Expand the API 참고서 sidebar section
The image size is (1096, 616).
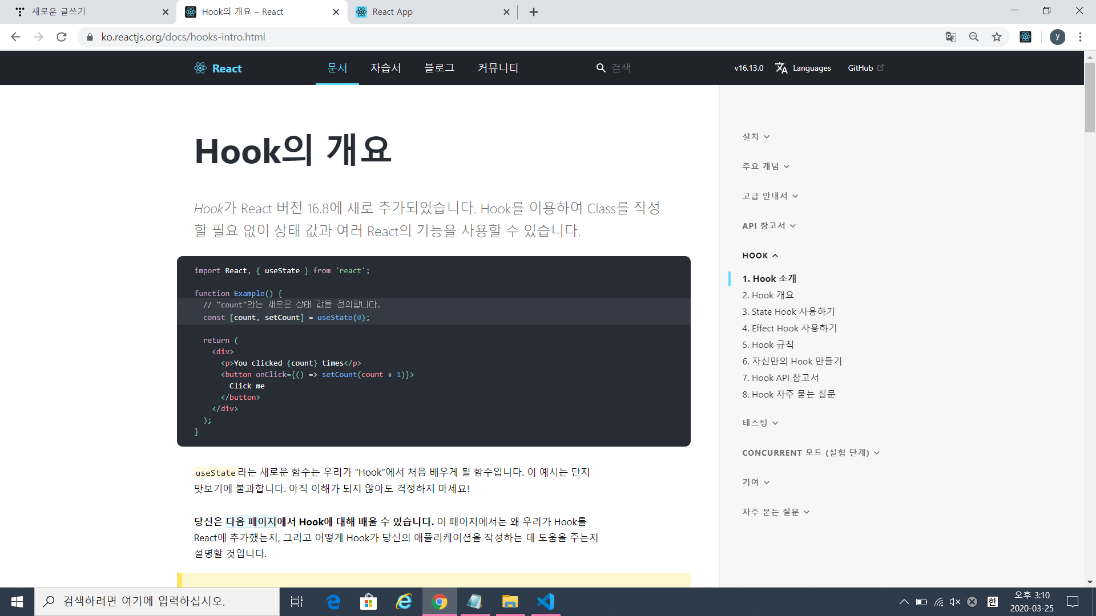tap(769, 226)
